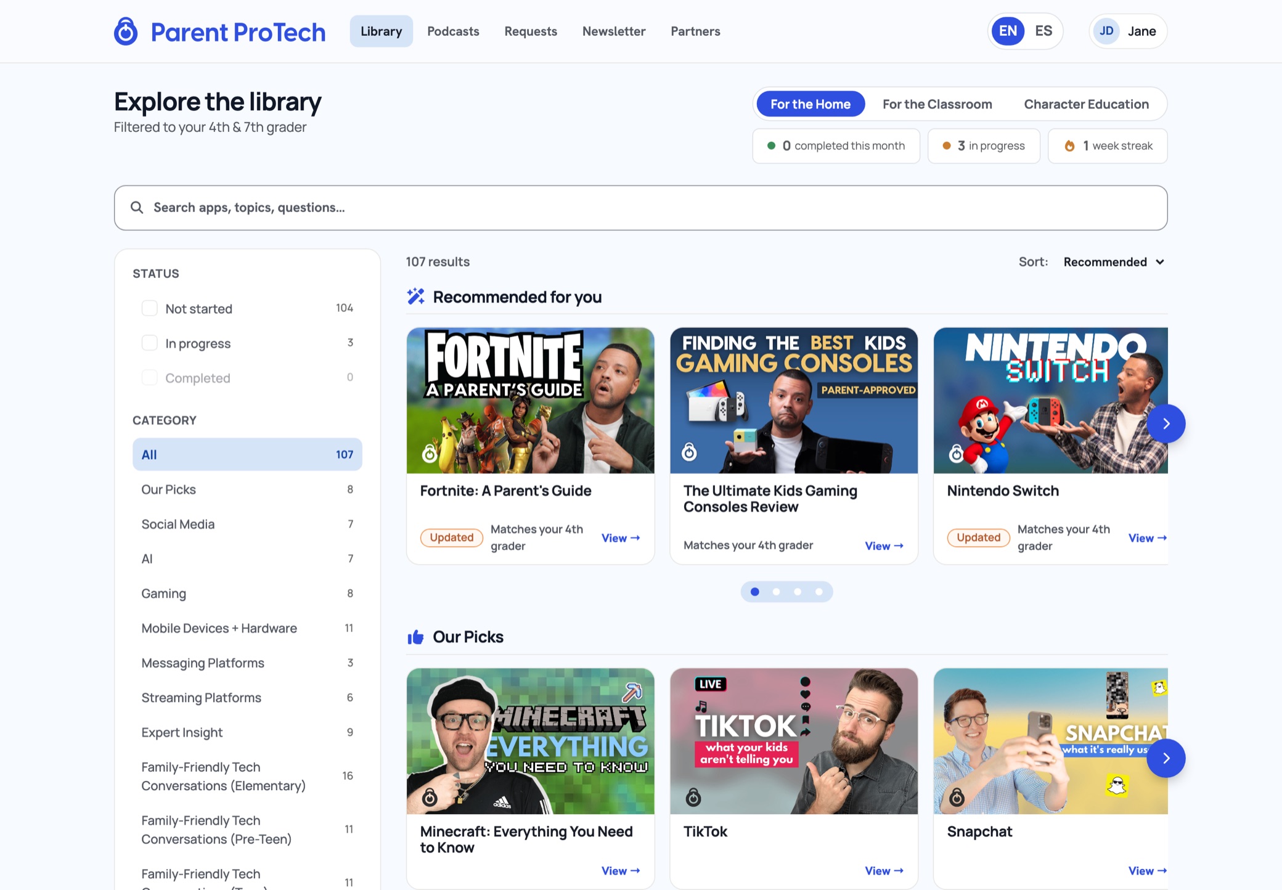Focus the Search apps, topics, questions field

pyautogui.click(x=640, y=208)
